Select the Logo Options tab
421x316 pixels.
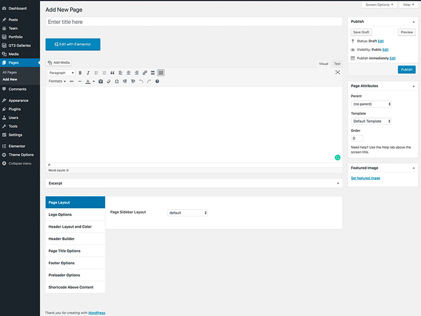point(75,215)
